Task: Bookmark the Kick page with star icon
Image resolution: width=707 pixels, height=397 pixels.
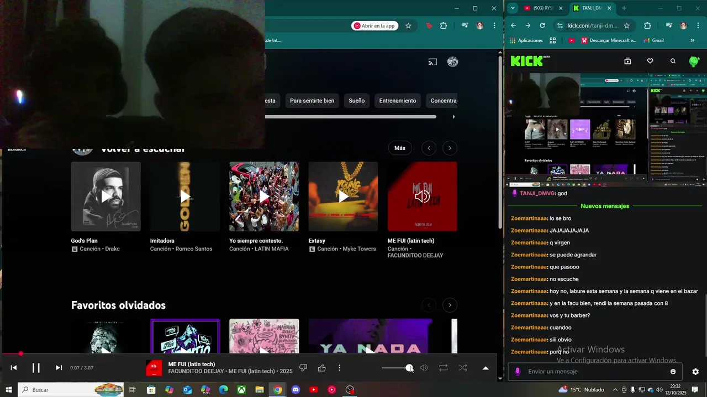Action: tap(626, 25)
